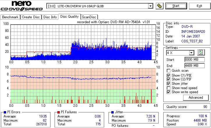Switch to the Benchmark tab
Image resolution: width=211 pixels, height=128 pixels.
(x=10, y=17)
